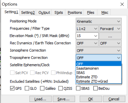Screen dimensions: 128x103
Task: Toggle the Sat PCV checkbox
Action: click(12, 73)
